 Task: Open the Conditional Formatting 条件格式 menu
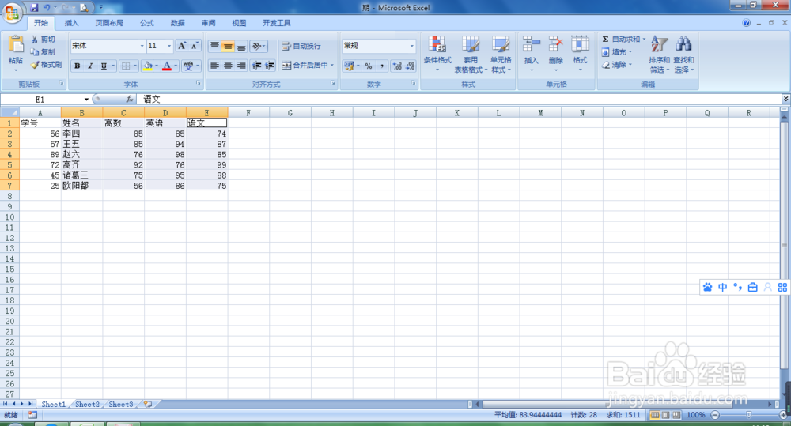437,55
